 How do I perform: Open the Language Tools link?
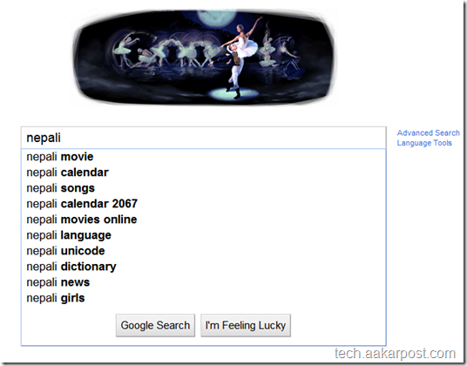[x=424, y=143]
